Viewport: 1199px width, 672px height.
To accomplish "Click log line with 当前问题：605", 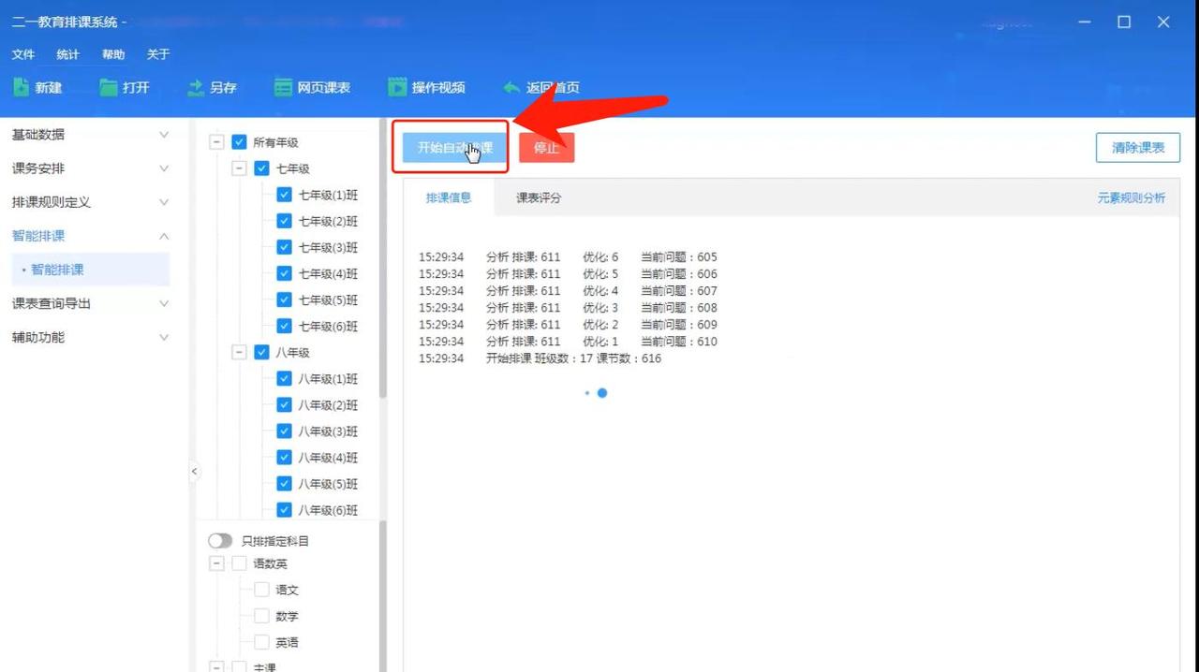I will tap(568, 257).
